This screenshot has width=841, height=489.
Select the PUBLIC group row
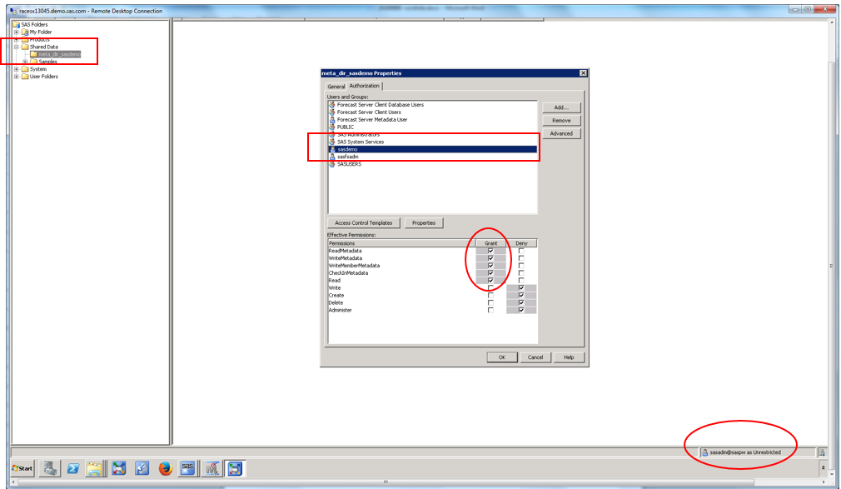click(x=433, y=127)
